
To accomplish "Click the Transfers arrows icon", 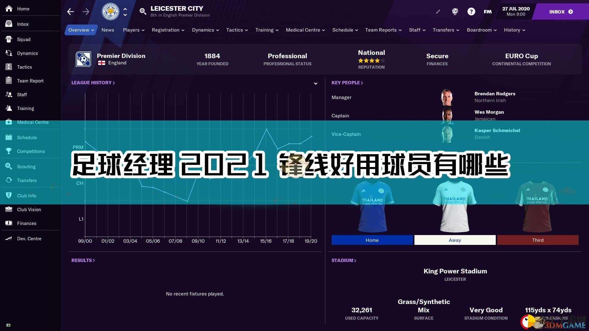I will coord(9,180).
